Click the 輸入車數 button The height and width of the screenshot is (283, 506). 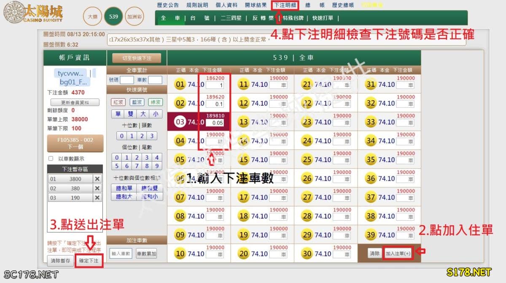click(121, 254)
